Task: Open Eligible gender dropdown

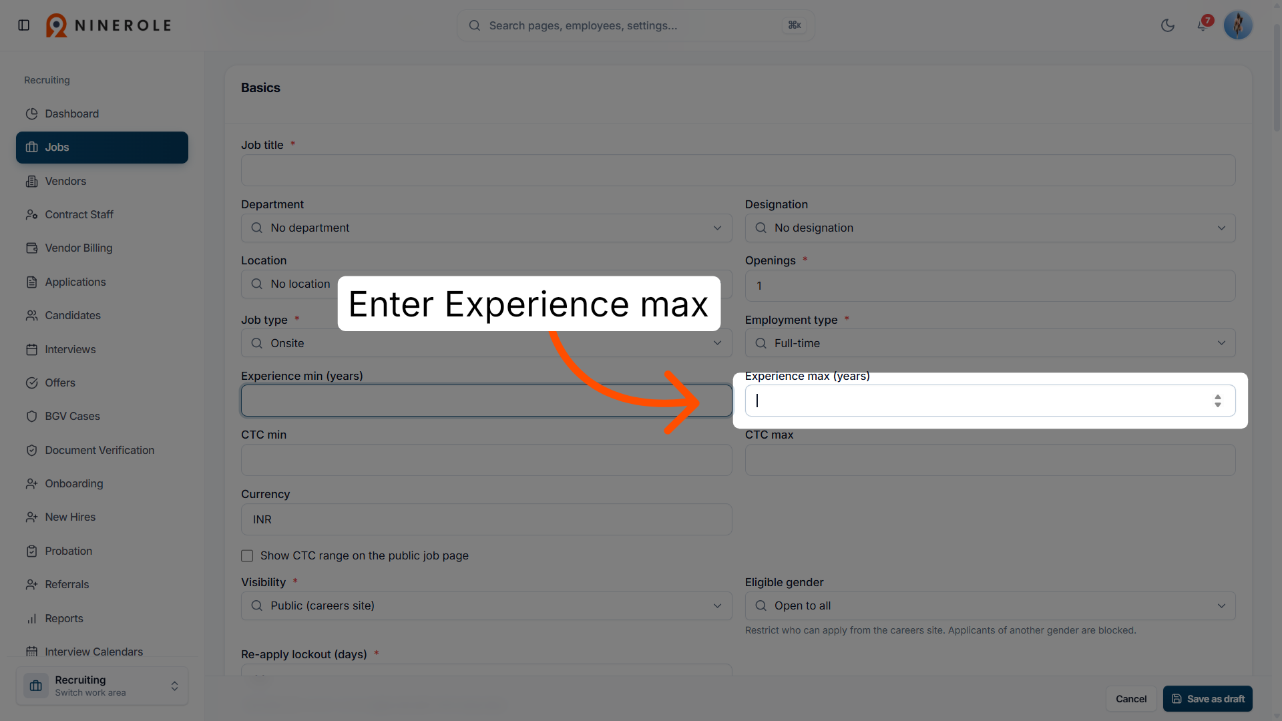Action: [x=990, y=606]
